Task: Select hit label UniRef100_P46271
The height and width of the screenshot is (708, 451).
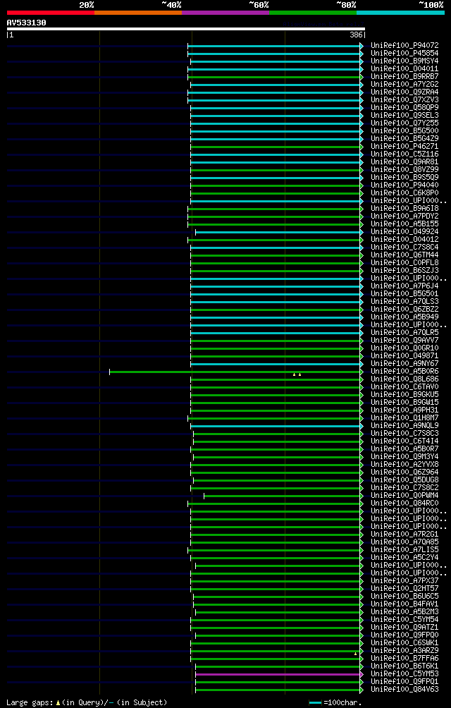Action: point(404,146)
